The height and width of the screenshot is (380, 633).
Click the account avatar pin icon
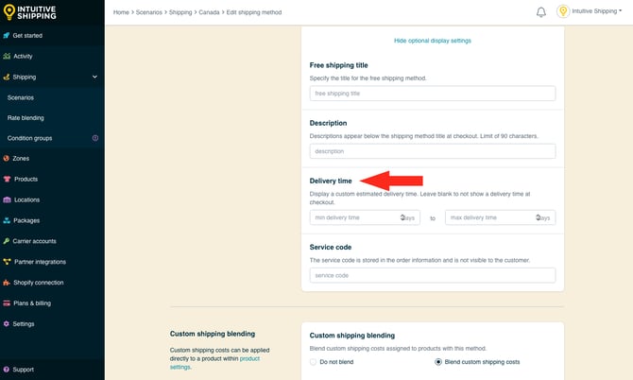pos(563,11)
